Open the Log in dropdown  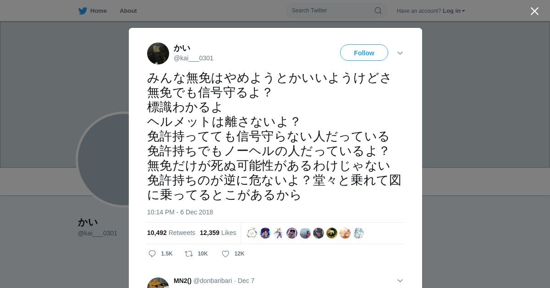(x=454, y=11)
